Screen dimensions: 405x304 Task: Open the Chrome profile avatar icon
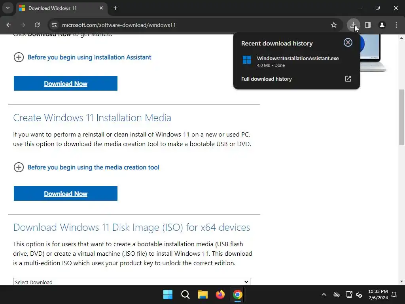[382, 25]
